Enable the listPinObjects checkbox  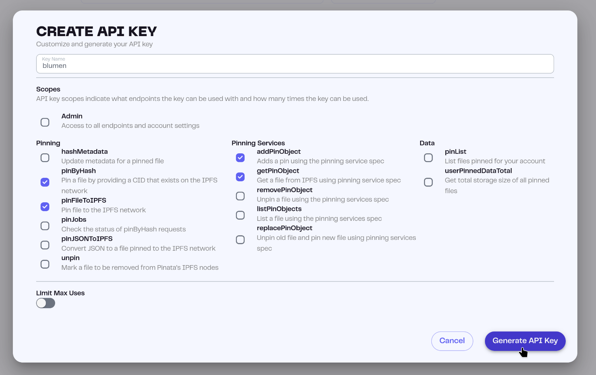click(240, 215)
